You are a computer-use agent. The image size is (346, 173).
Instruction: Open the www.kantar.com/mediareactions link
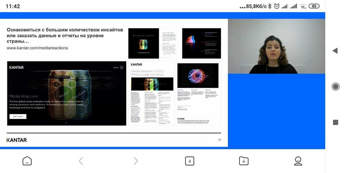pos(37,48)
